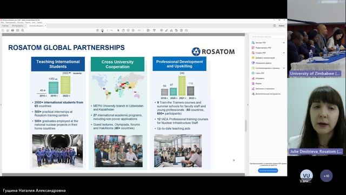Screen dimensions: 346x195
Task: Click the Compress PDF tool
Action: (x=258, y=73)
